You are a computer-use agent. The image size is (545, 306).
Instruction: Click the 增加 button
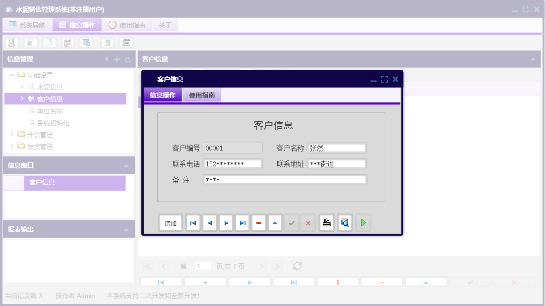click(171, 223)
